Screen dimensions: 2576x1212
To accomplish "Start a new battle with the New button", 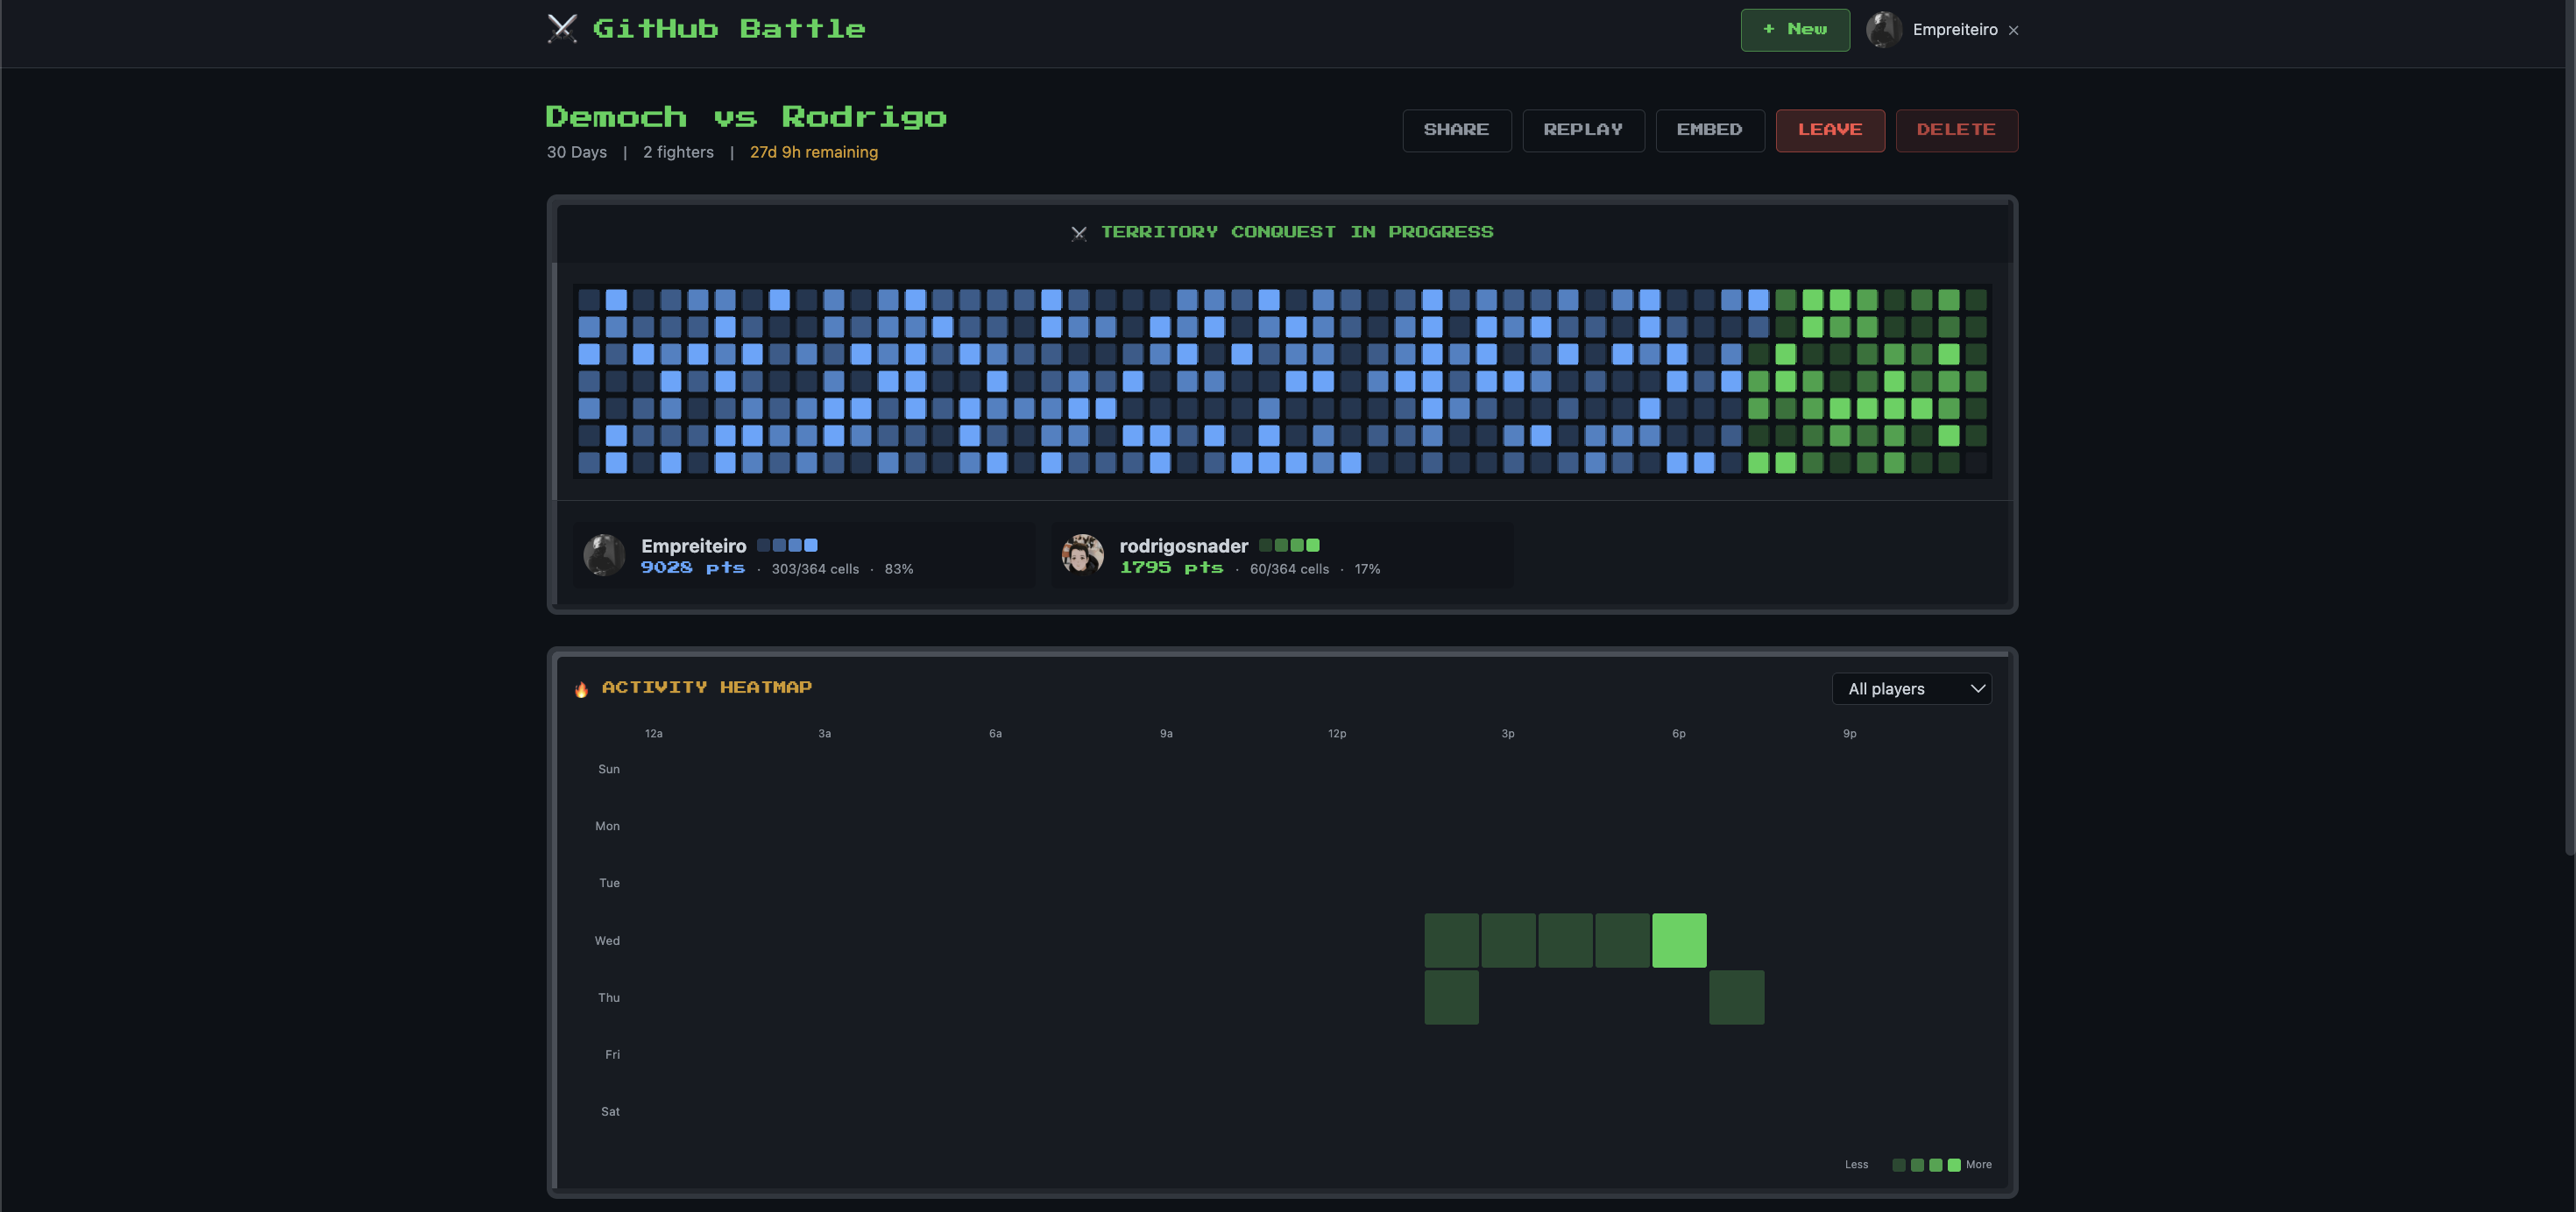I will click(x=1795, y=29).
